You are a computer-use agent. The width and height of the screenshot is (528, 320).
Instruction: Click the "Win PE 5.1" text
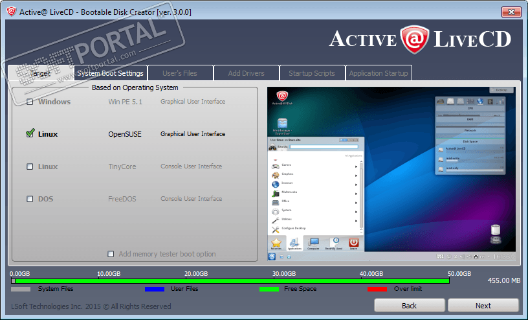pos(126,102)
